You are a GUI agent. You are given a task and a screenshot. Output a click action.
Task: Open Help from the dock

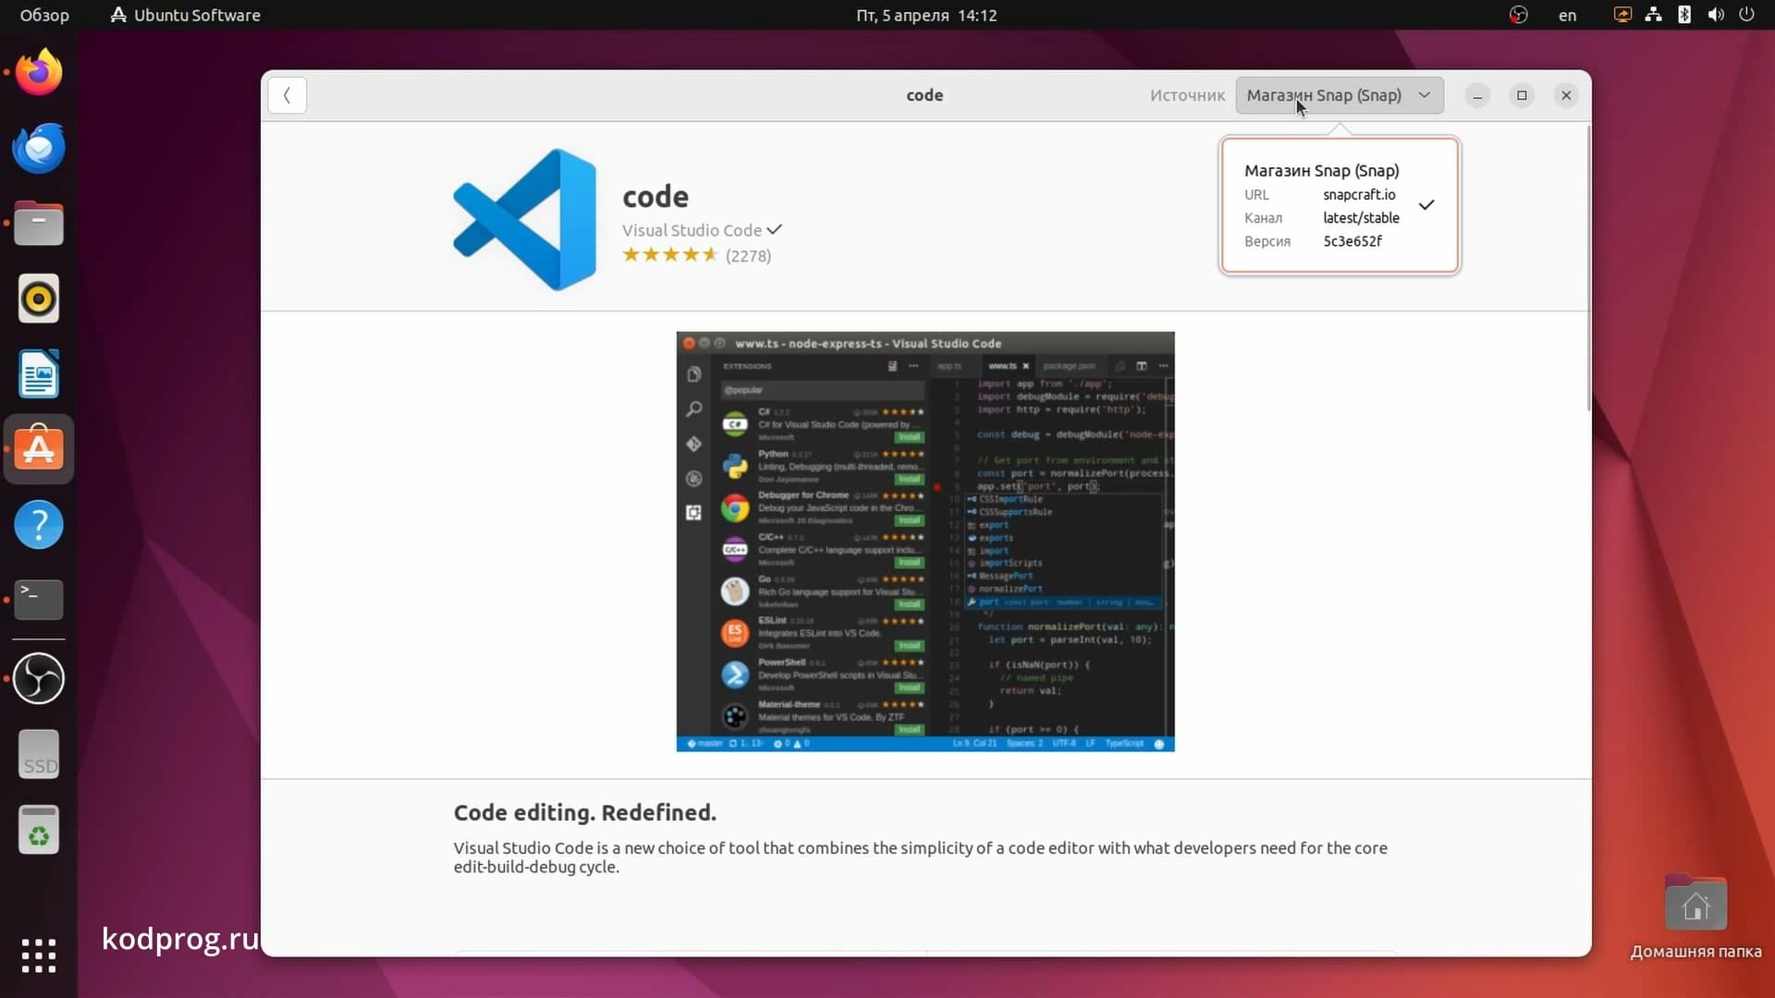point(39,525)
